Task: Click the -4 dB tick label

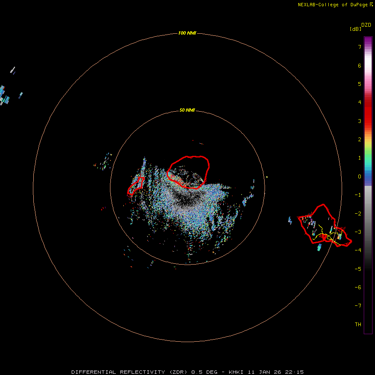Action: pyautogui.click(x=358, y=250)
